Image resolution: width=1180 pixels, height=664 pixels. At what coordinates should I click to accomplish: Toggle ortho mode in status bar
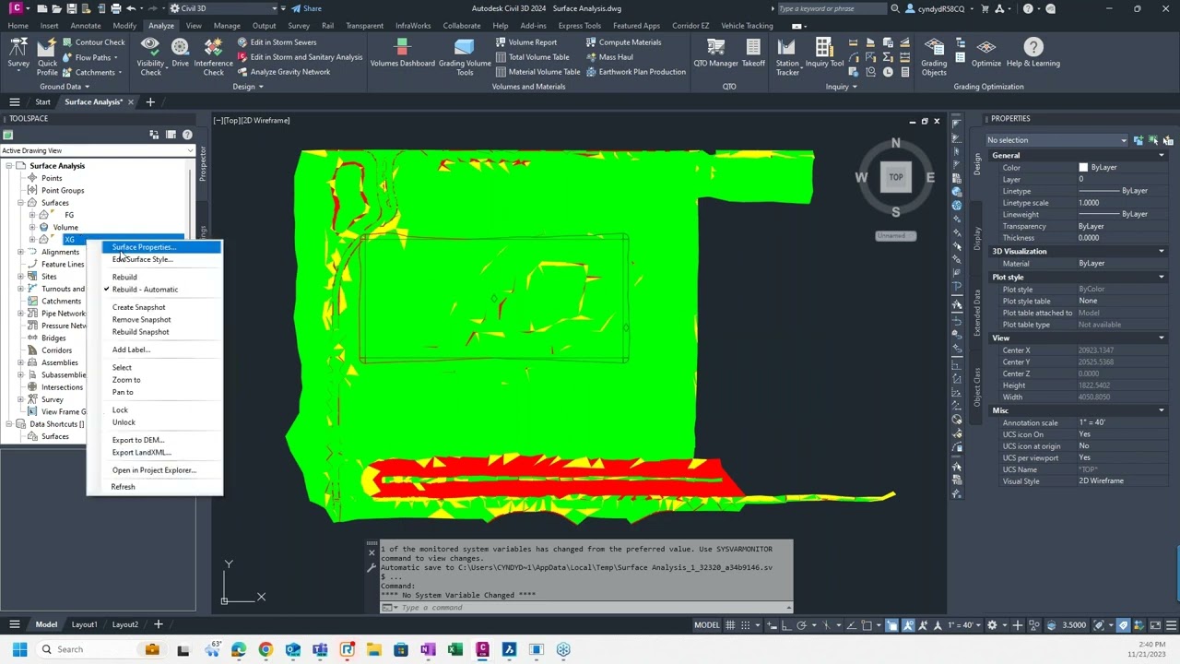click(x=785, y=624)
